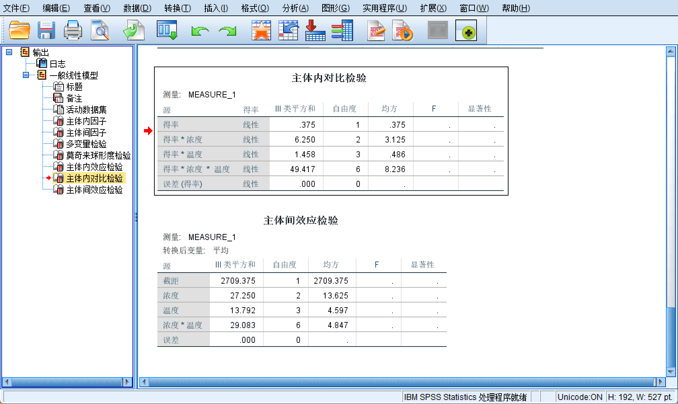Screen dimensions: 678x404
Task: Click the Go to Data star icon
Action: point(261,31)
